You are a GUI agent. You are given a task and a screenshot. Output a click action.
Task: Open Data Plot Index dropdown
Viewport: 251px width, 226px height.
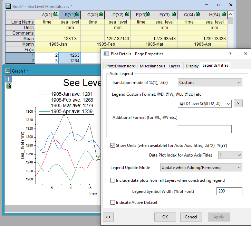[x=230, y=155]
